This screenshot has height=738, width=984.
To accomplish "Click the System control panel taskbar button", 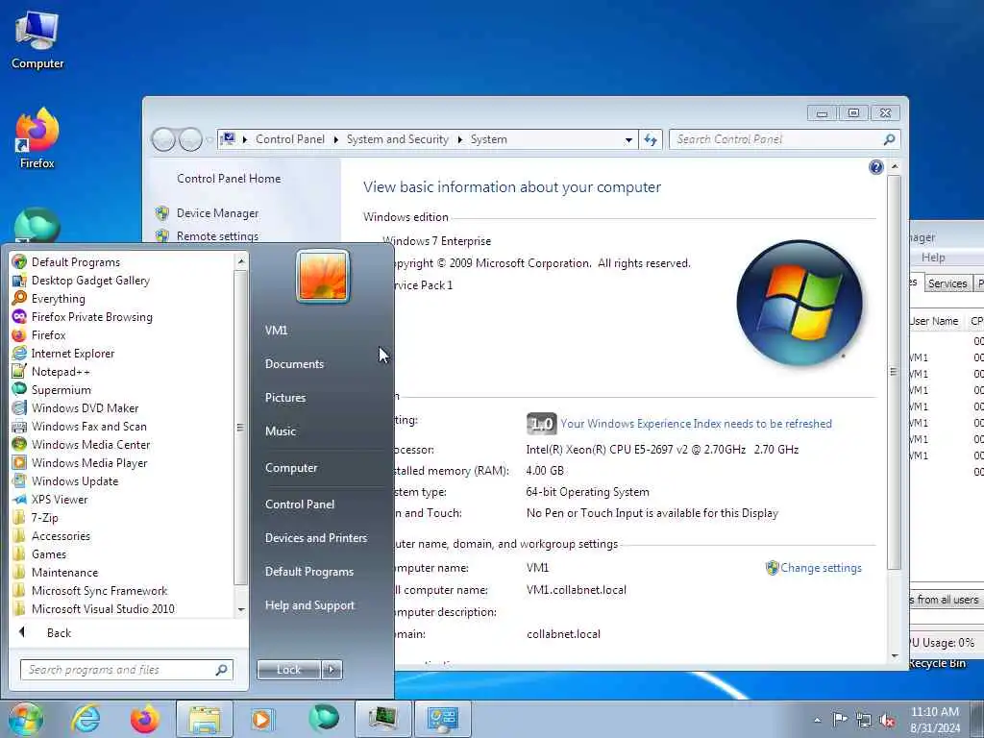I will [x=443, y=719].
